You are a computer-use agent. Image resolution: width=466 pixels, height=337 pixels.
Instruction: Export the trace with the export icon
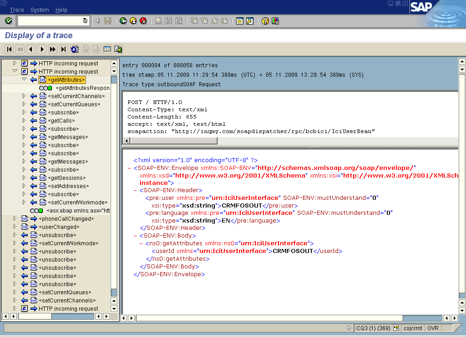pos(117,49)
